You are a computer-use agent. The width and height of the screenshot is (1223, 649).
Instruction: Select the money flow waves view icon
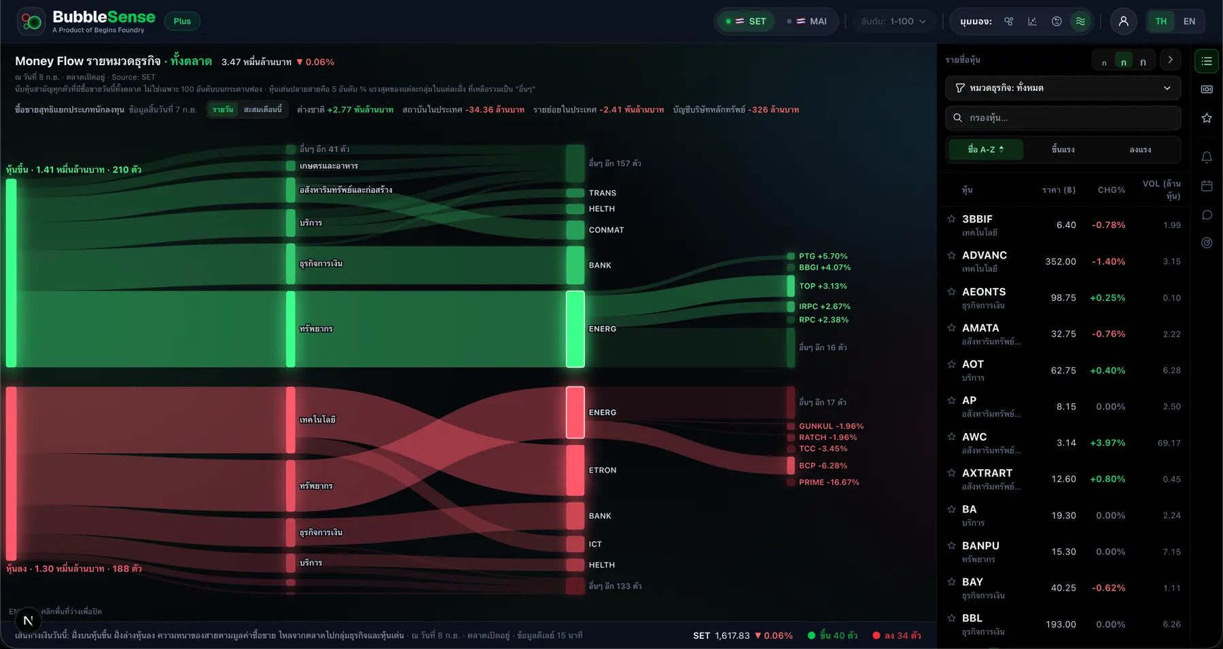[1080, 22]
